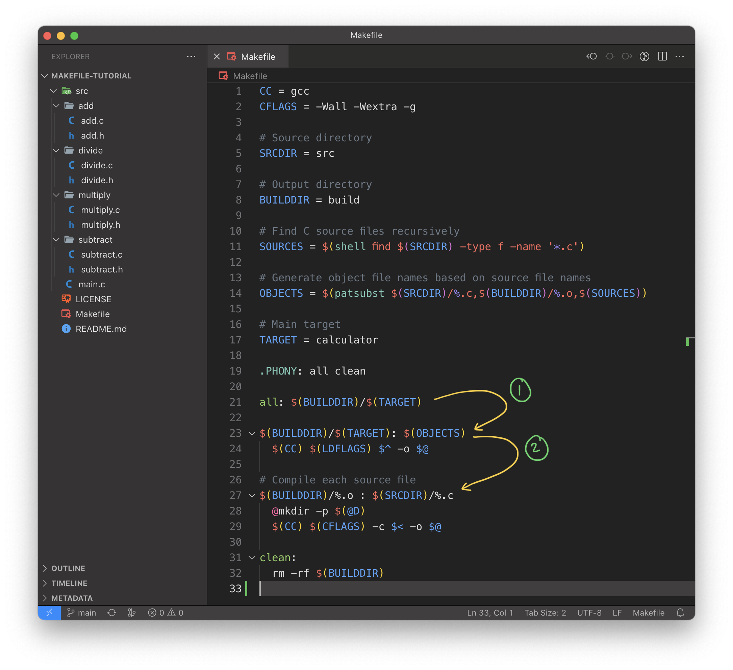Click line number 17 in gutter
This screenshot has width=733, height=670.
tap(236, 340)
